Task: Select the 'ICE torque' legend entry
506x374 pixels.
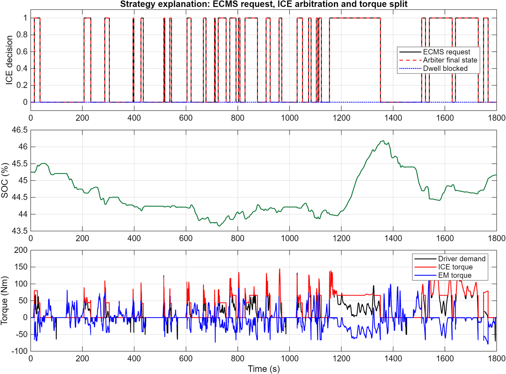Action: (450, 267)
